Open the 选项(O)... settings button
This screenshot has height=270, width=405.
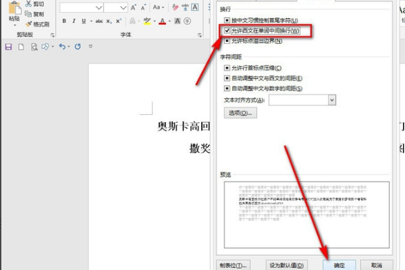tap(240, 113)
